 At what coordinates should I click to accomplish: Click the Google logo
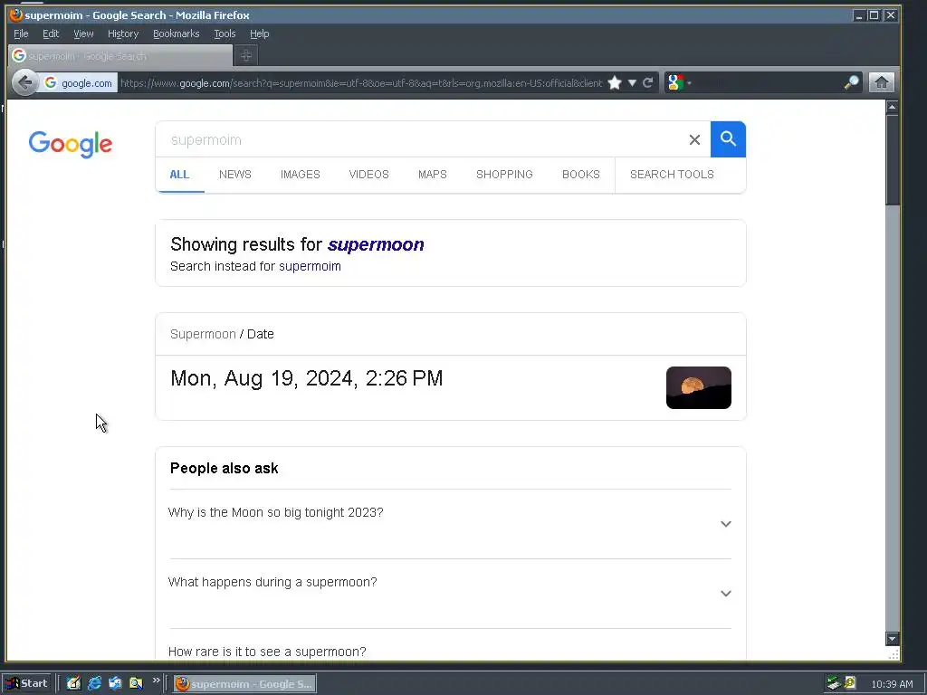point(71,144)
